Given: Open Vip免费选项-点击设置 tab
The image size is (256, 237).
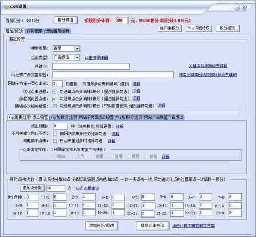Looking at the screenshot, I should [x=28, y=117].
